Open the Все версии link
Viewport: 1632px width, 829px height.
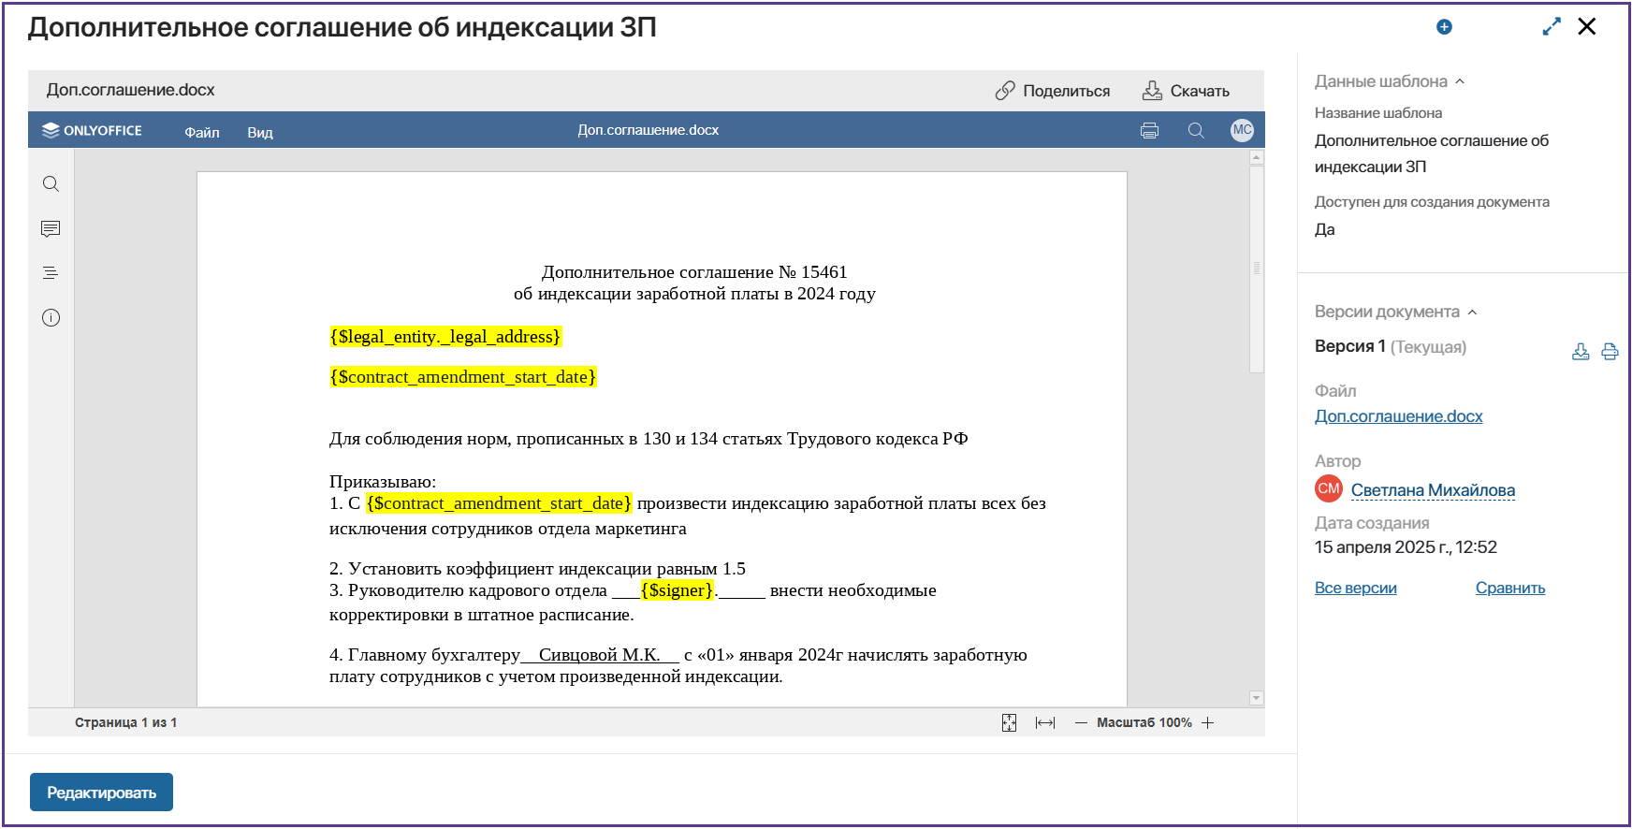click(1355, 588)
